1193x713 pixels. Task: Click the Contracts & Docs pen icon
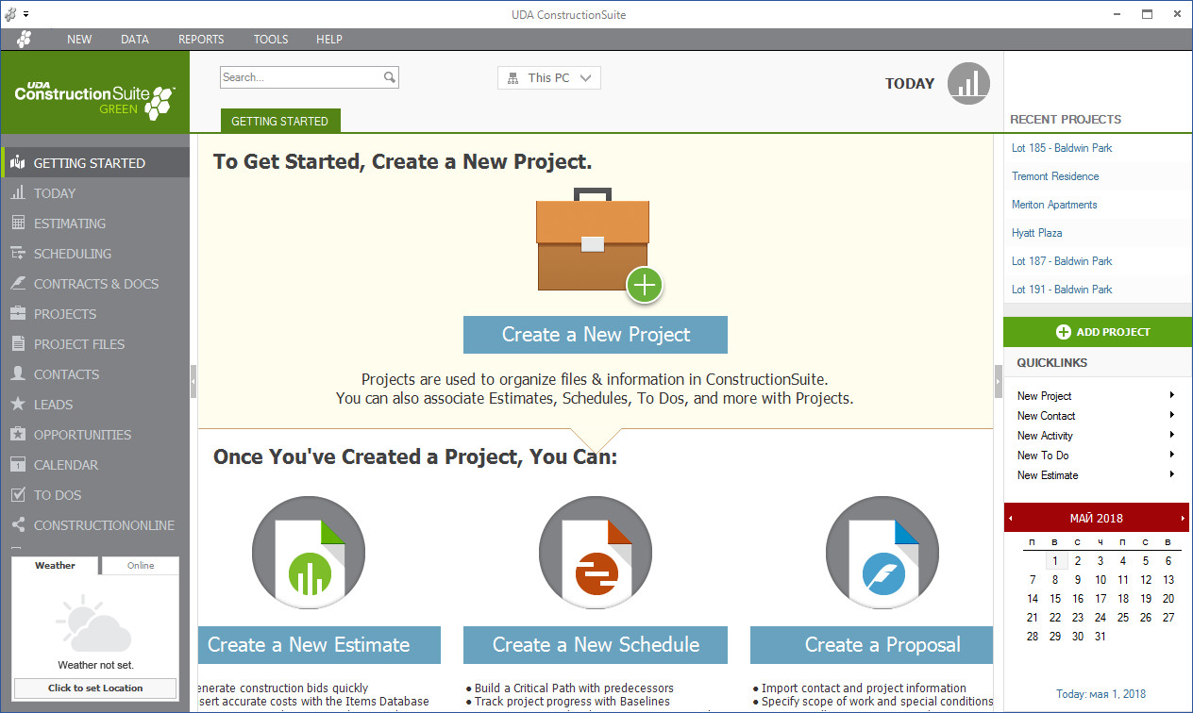click(17, 284)
